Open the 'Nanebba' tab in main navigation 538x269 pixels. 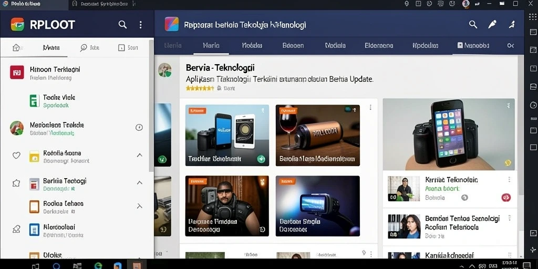473,45
